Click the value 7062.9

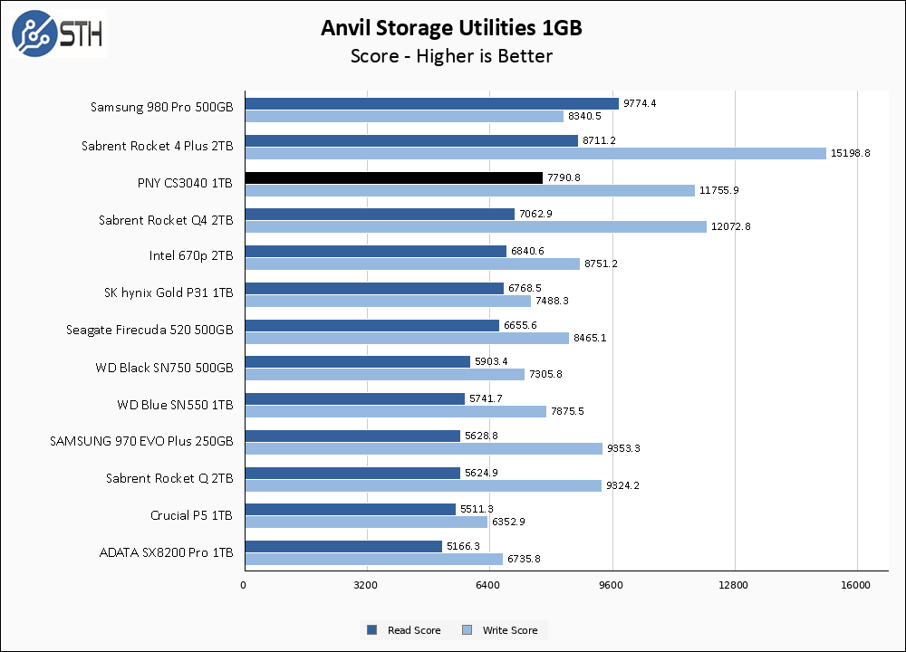pyautogui.click(x=535, y=214)
